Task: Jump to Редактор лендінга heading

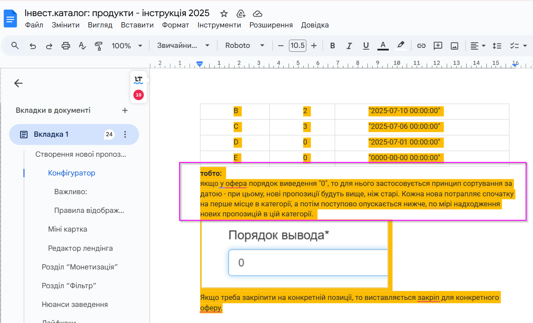Action: 81,248
